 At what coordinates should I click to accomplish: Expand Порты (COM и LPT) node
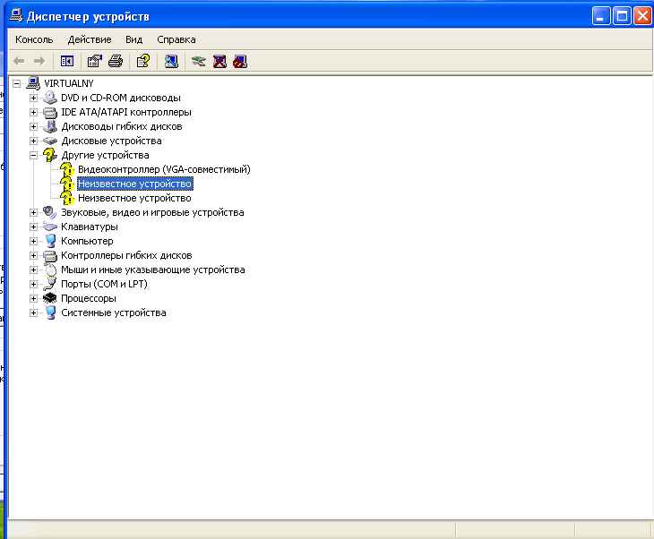pos(33,285)
